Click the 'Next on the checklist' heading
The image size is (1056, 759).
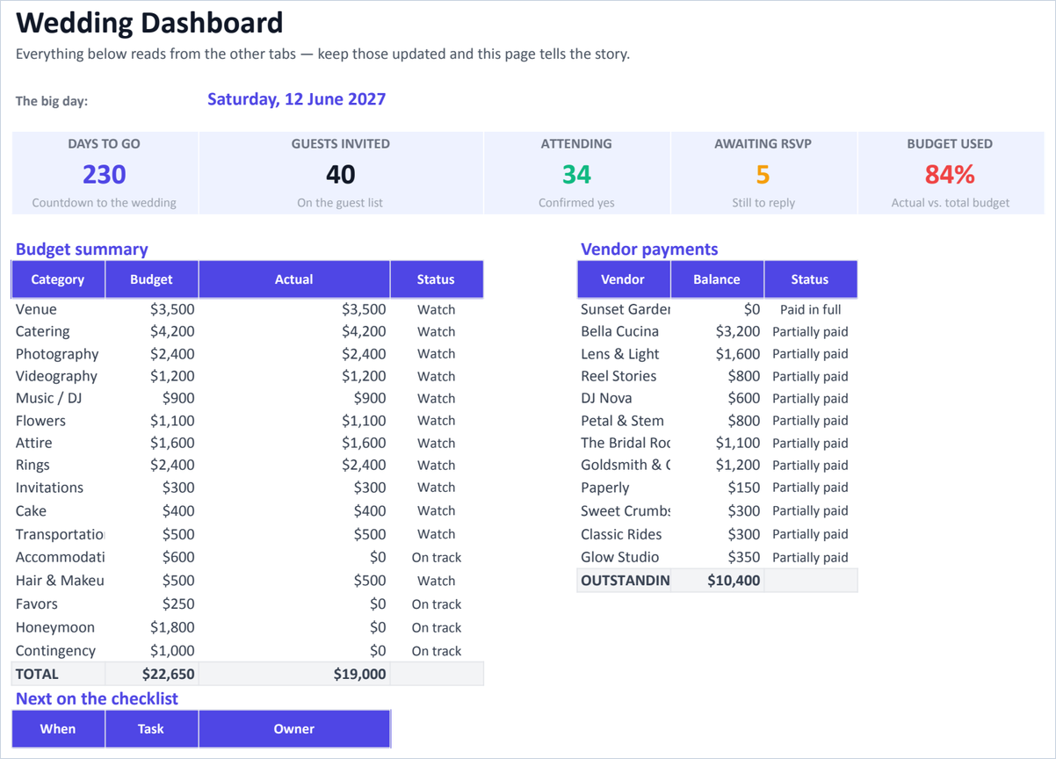click(x=97, y=698)
